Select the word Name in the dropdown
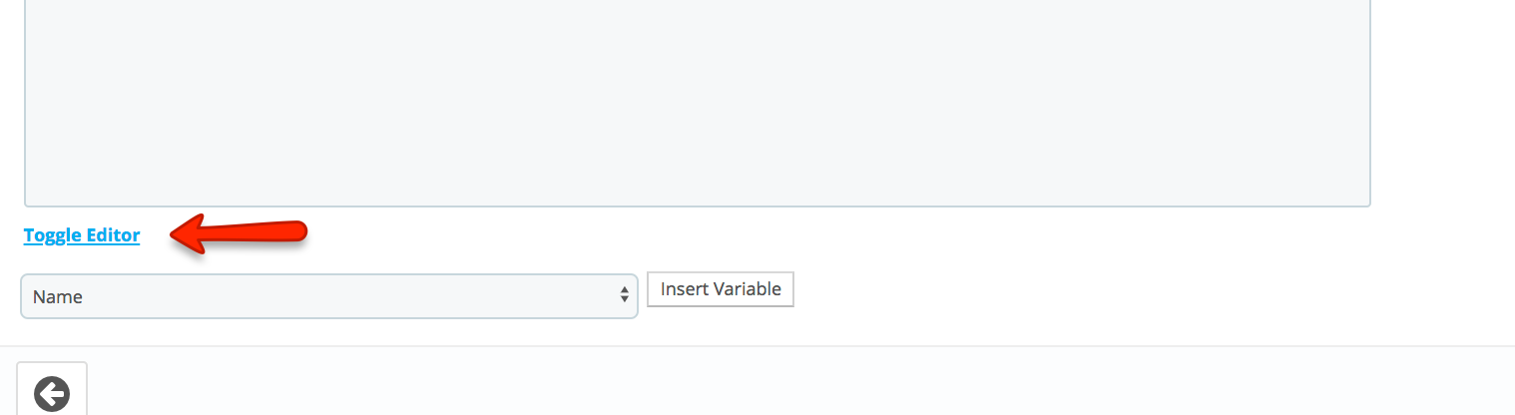Viewport: 1515px width, 415px height. pyautogui.click(x=58, y=296)
